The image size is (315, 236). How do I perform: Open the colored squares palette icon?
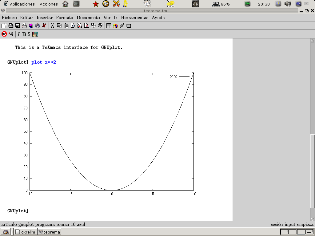35,34
